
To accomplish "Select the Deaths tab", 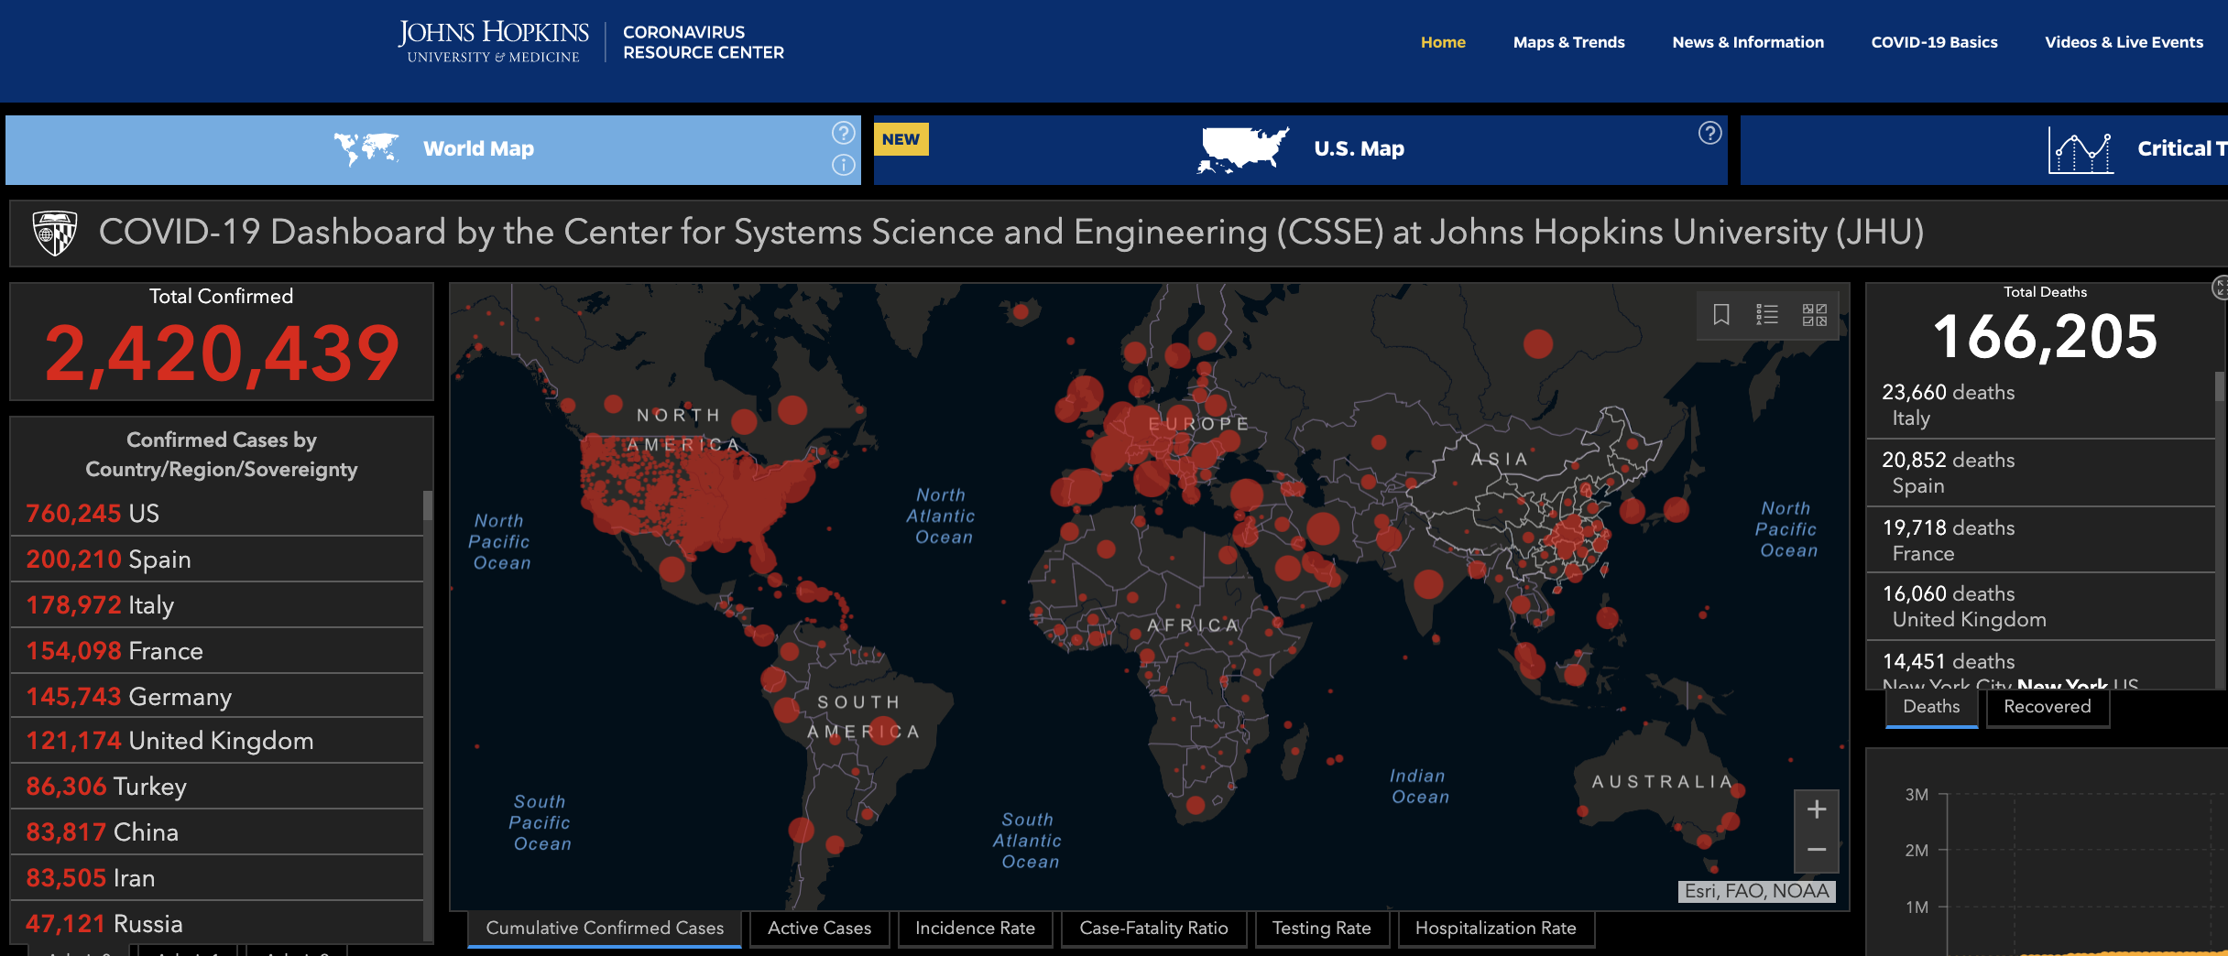I will click(1931, 707).
